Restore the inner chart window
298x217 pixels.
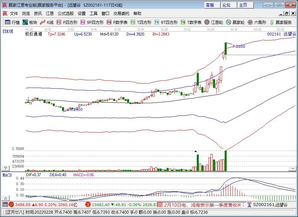coord(287,14)
